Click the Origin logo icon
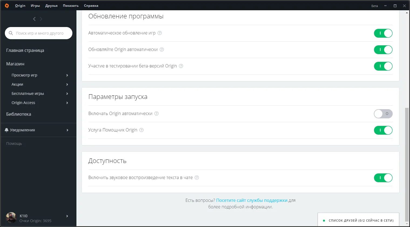This screenshot has width=410, height=227. click(7, 5)
